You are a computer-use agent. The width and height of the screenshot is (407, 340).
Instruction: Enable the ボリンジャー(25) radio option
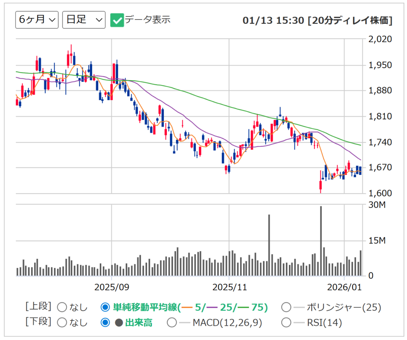pos(286,307)
